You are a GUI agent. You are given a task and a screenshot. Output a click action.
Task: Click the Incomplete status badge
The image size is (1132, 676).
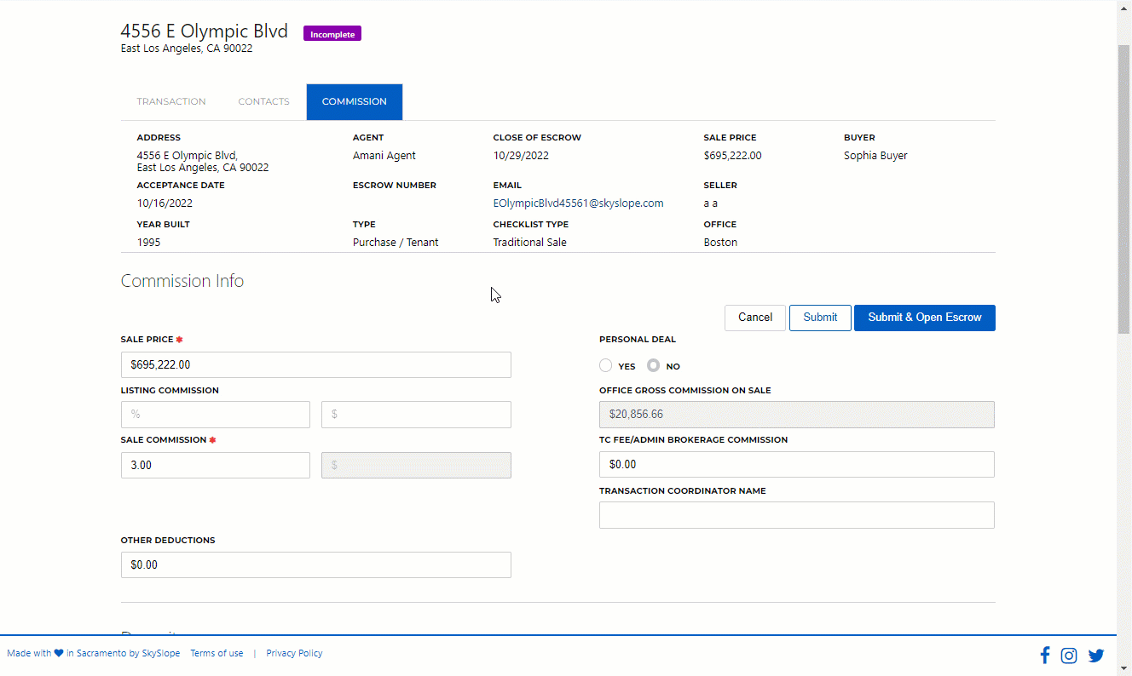tap(332, 34)
